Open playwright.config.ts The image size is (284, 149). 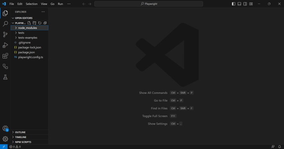30,57
